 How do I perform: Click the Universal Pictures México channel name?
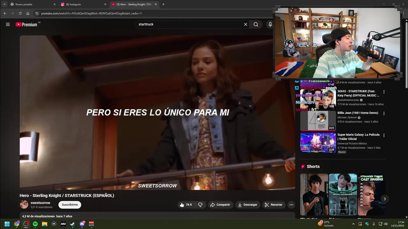point(352,143)
